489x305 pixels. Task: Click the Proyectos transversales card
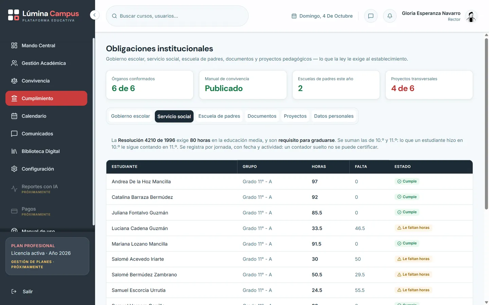point(429,85)
